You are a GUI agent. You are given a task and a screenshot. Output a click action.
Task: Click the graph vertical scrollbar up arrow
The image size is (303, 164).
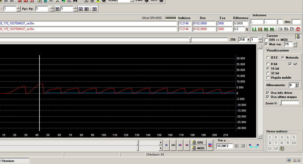pyautogui.click(x=260, y=47)
